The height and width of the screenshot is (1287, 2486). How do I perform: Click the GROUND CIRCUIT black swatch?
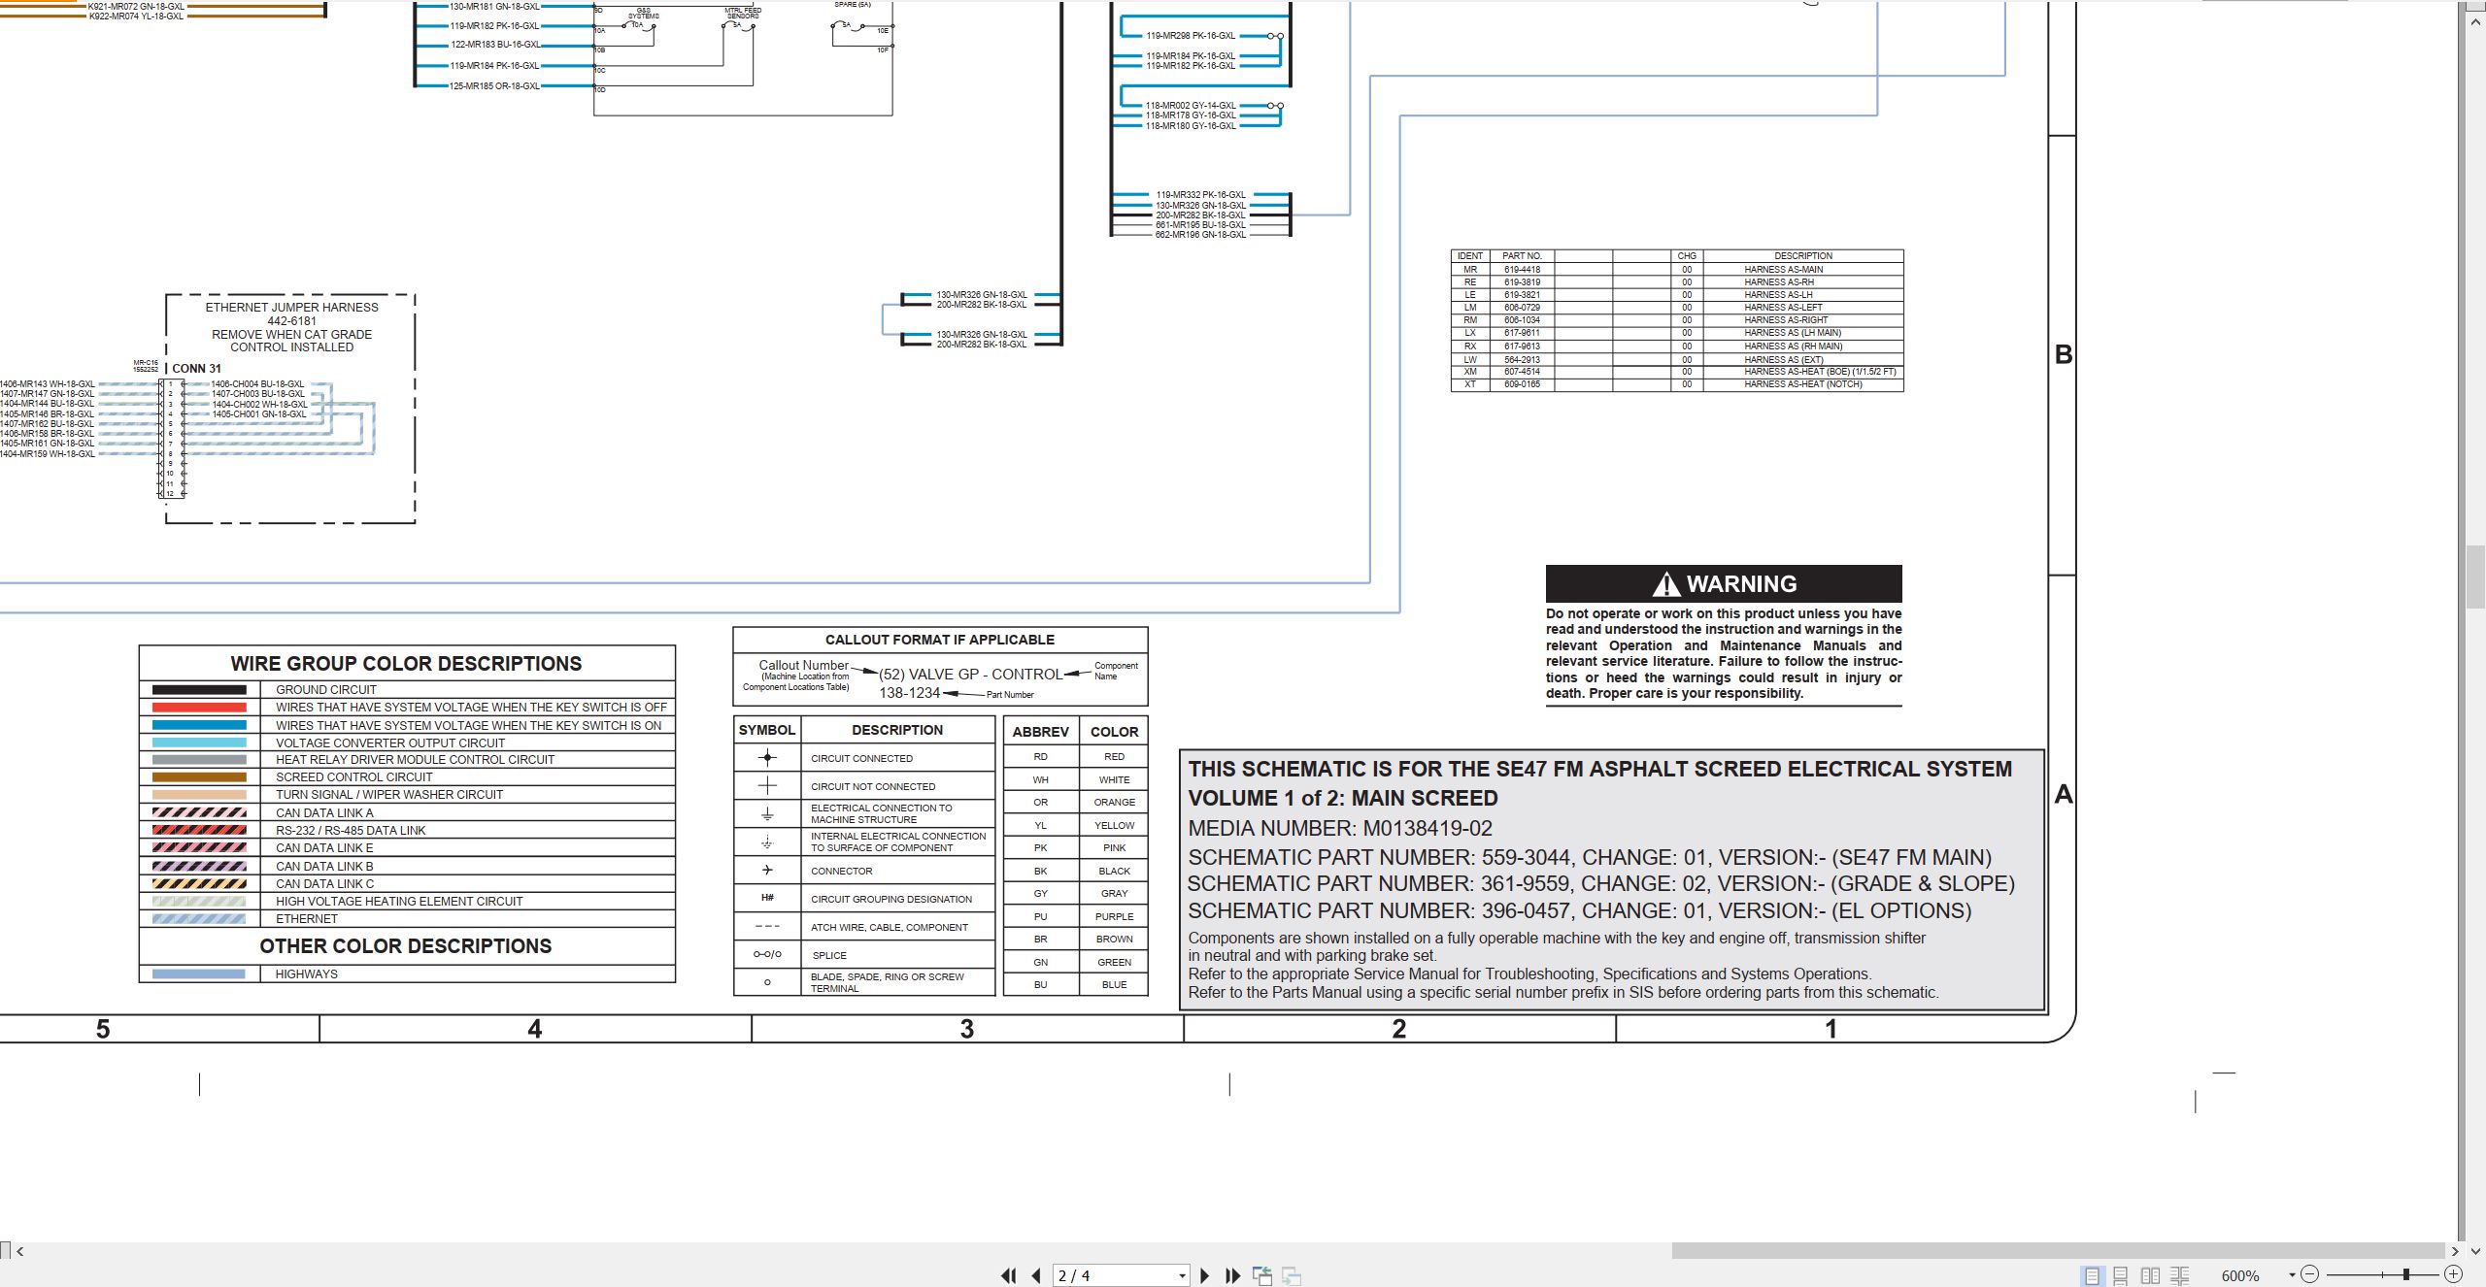click(199, 690)
